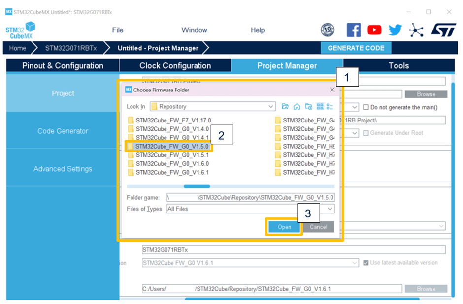
Task: Create a new folder in file dialog
Action: click(308, 106)
